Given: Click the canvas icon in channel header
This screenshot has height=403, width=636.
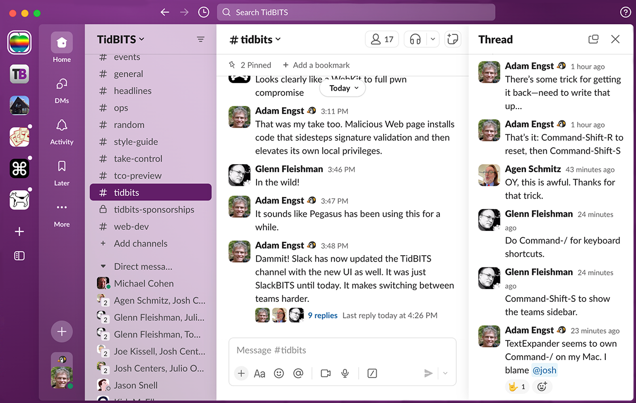Looking at the screenshot, I should (453, 39).
